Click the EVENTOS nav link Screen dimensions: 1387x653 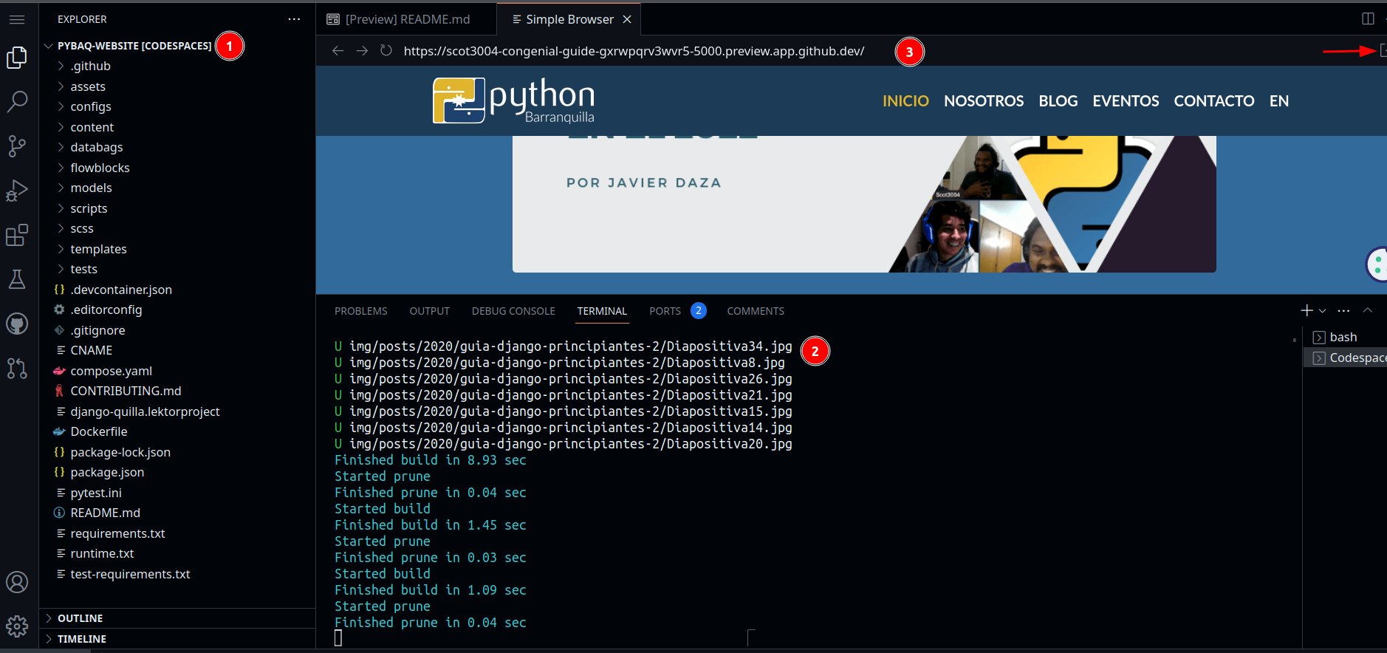(x=1126, y=101)
